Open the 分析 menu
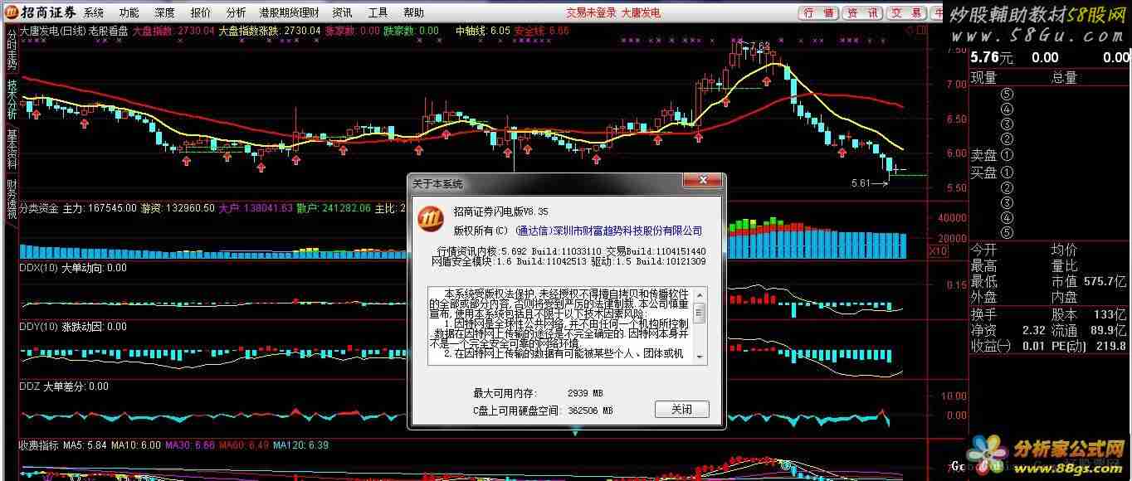 tap(236, 12)
